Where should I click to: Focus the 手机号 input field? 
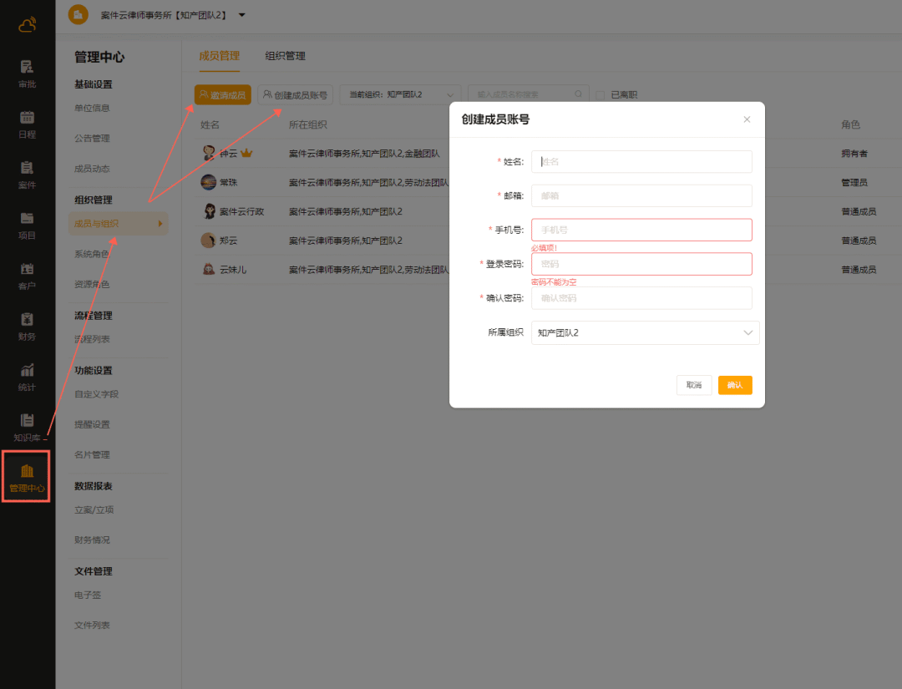point(641,230)
